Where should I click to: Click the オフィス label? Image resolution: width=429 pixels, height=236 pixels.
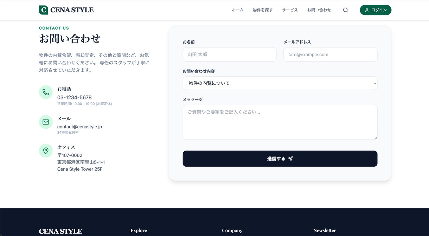click(66, 147)
